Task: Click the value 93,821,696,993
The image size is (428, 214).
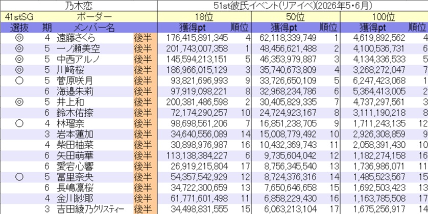Action: pyautogui.click(x=199, y=81)
